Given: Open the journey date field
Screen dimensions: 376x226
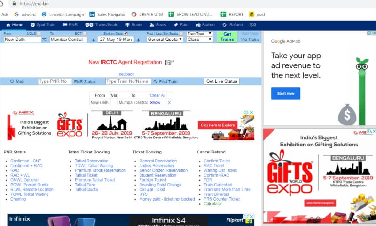Looking at the screenshot, I should (x=116, y=40).
